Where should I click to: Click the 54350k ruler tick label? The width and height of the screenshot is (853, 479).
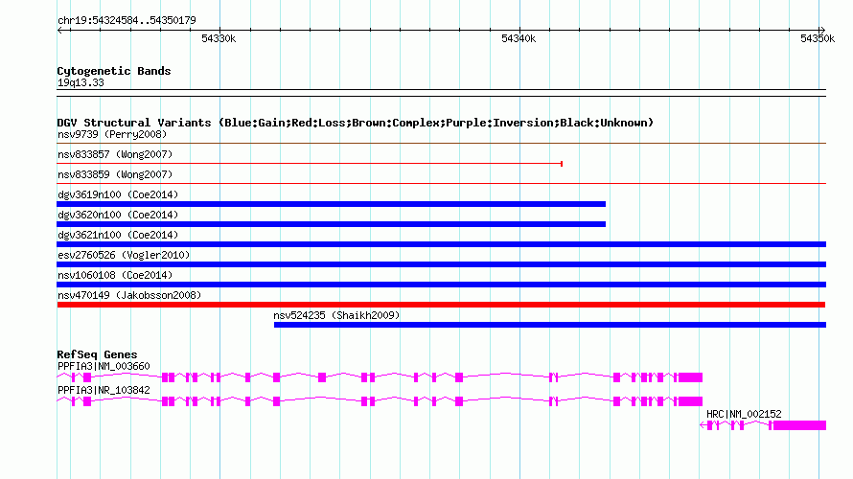click(818, 38)
